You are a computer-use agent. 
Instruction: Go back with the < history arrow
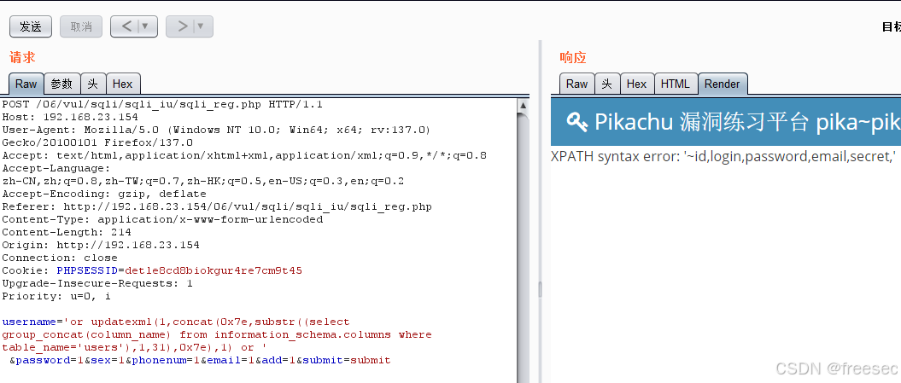127,26
